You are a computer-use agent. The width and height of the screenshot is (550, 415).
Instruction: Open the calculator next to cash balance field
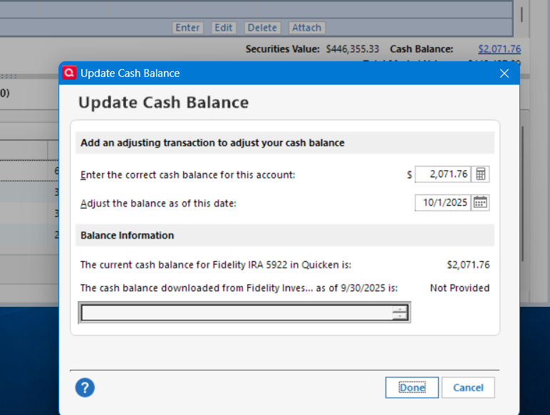click(x=480, y=174)
